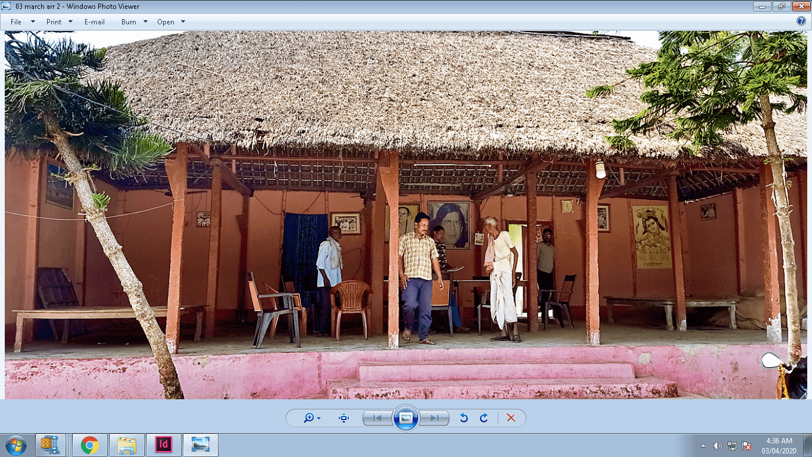Viewport: 812px width, 457px height.
Task: Rotate the image clockwise
Action: [483, 418]
